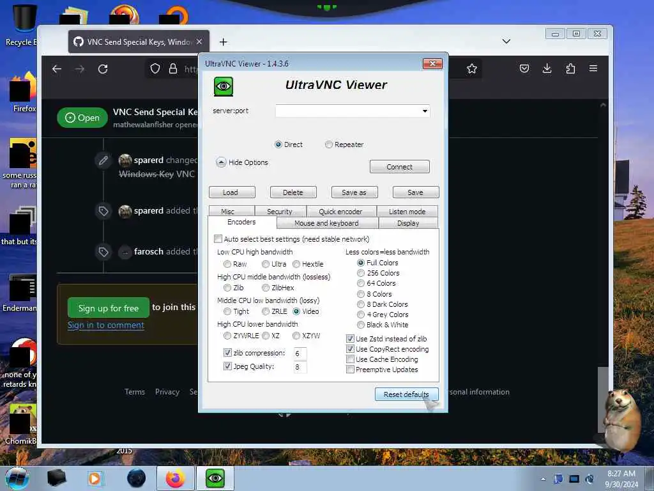Viewport: 654px width, 491px height.
Task: Click the Terms footer link
Action: [x=135, y=392]
